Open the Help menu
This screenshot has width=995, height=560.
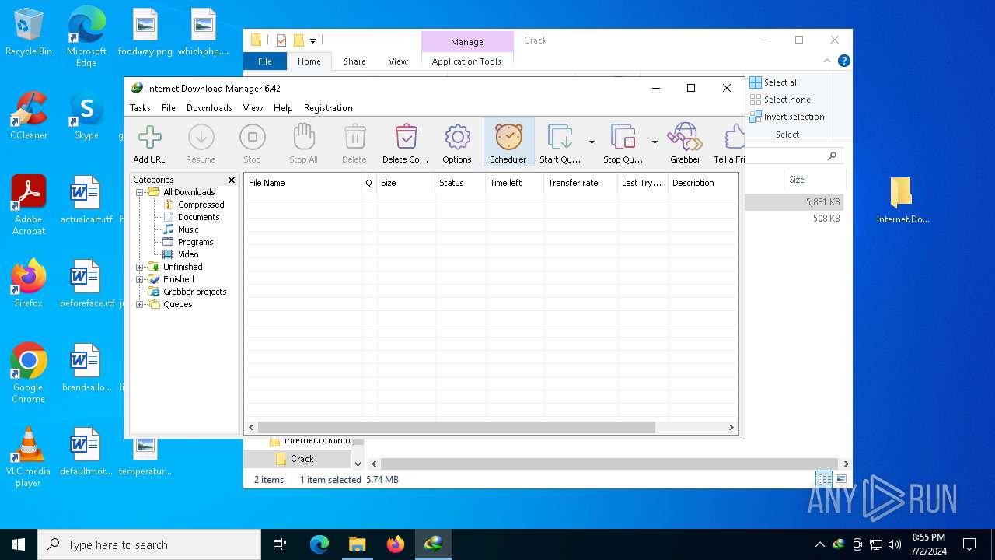(283, 108)
